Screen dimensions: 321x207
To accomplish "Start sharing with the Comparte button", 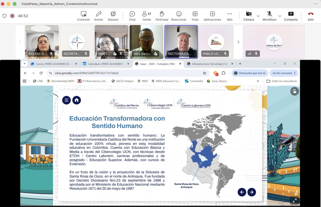I will point(291,16).
